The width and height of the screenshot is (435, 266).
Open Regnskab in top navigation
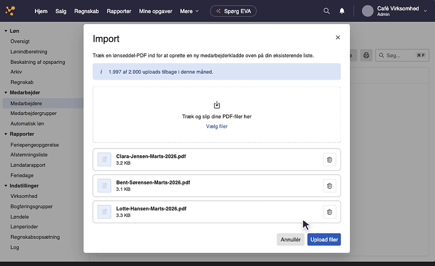point(86,11)
